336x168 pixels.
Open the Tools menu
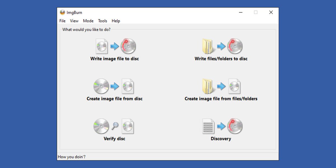point(102,21)
